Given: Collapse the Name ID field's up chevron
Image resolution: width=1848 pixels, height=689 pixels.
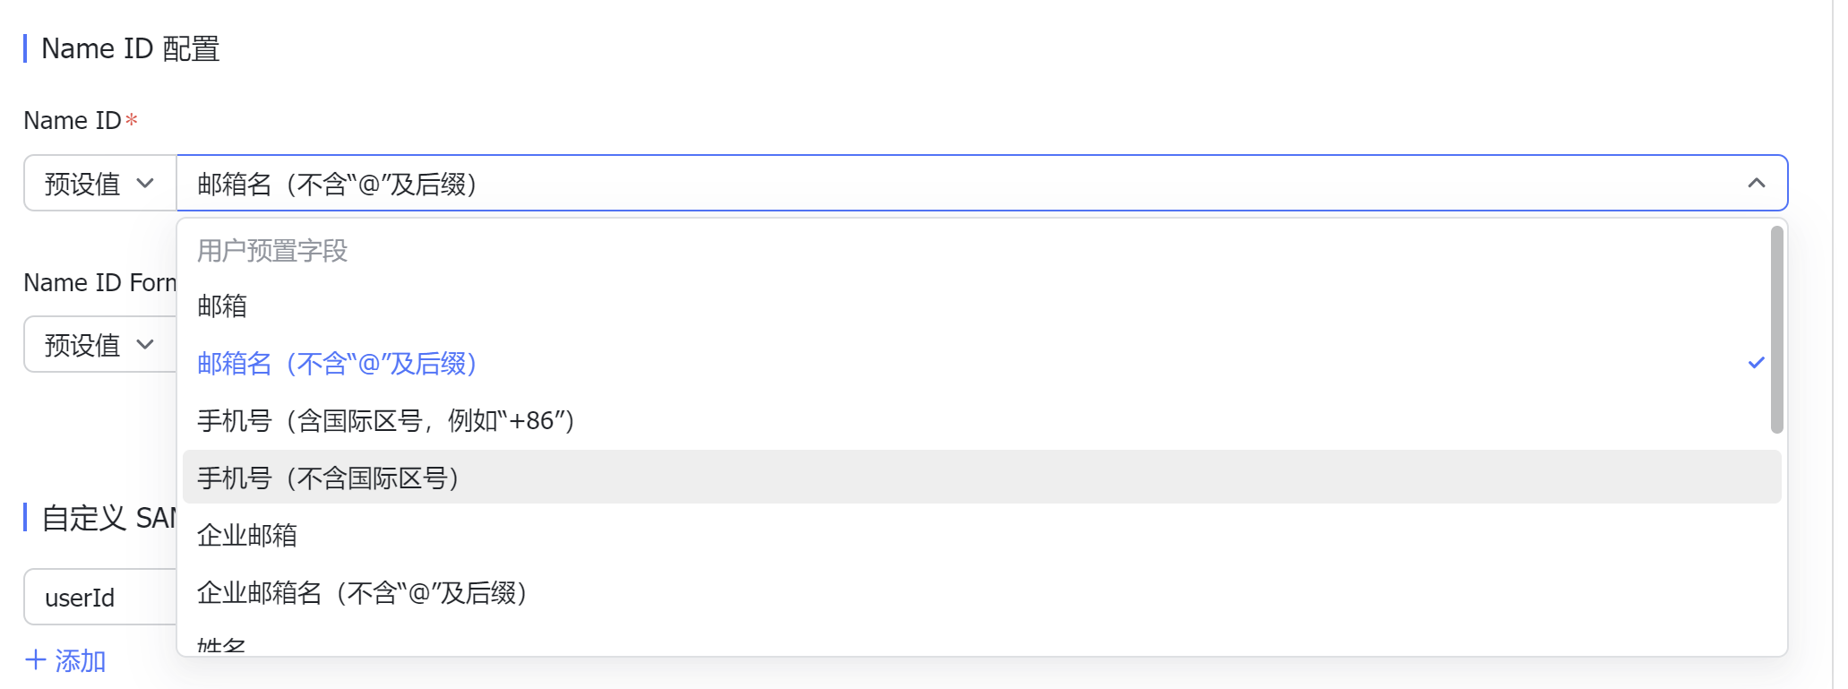Looking at the screenshot, I should (x=1756, y=184).
